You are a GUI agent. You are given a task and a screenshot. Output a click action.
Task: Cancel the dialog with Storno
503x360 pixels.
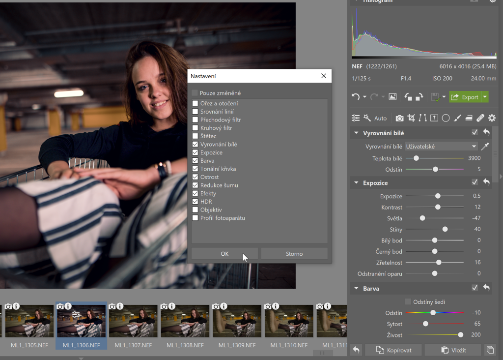[294, 254]
